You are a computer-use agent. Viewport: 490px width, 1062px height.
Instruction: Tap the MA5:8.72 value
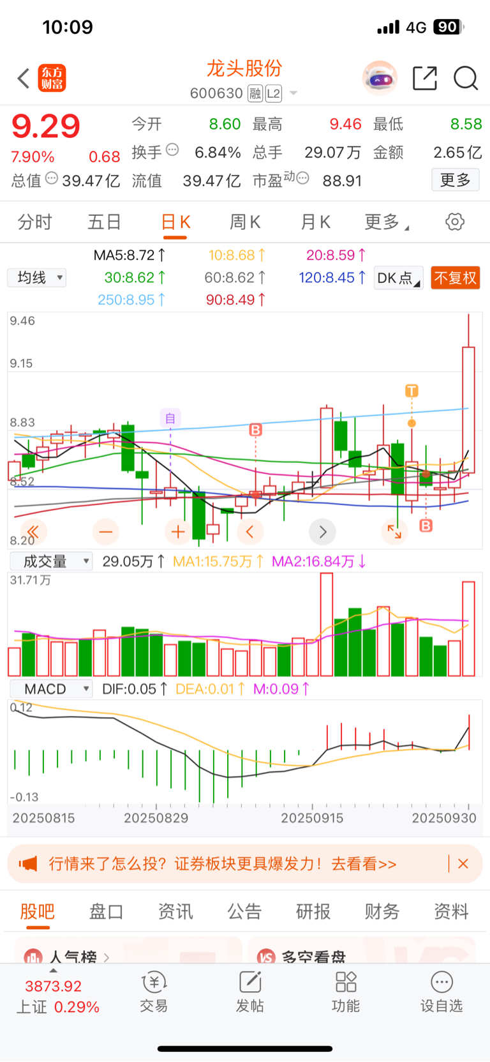pyautogui.click(x=130, y=255)
